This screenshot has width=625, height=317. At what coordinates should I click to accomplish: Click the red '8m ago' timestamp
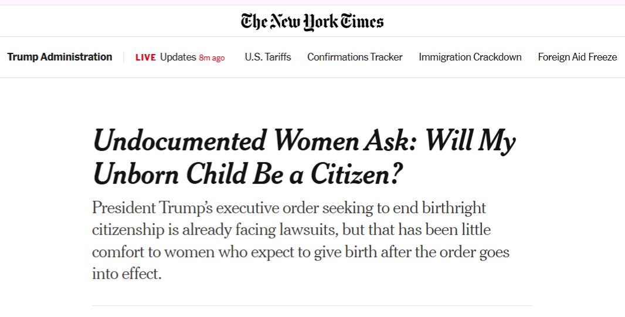(x=212, y=58)
